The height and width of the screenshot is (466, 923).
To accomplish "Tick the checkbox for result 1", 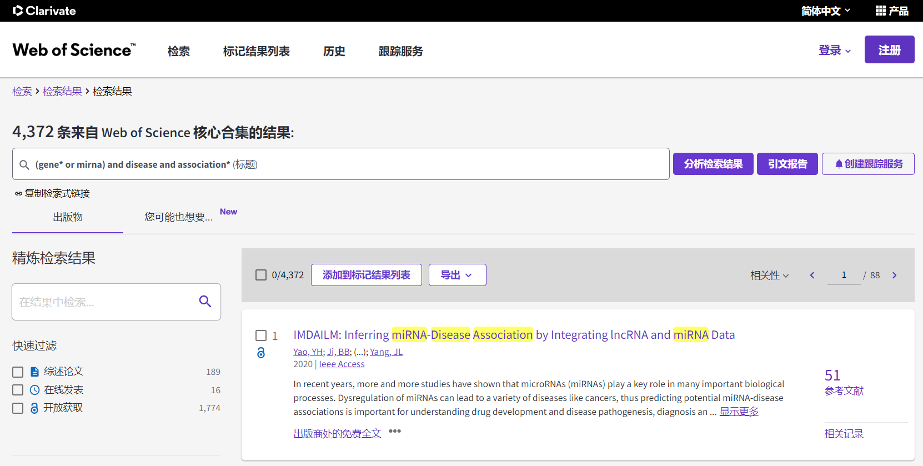I will 261,335.
